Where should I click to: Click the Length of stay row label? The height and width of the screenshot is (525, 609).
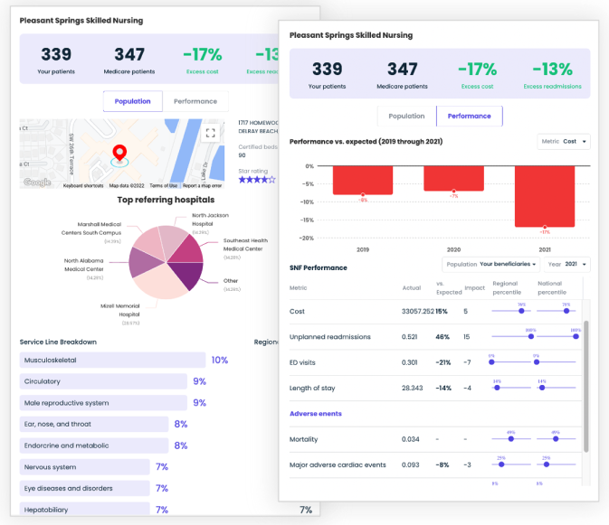[312, 389]
